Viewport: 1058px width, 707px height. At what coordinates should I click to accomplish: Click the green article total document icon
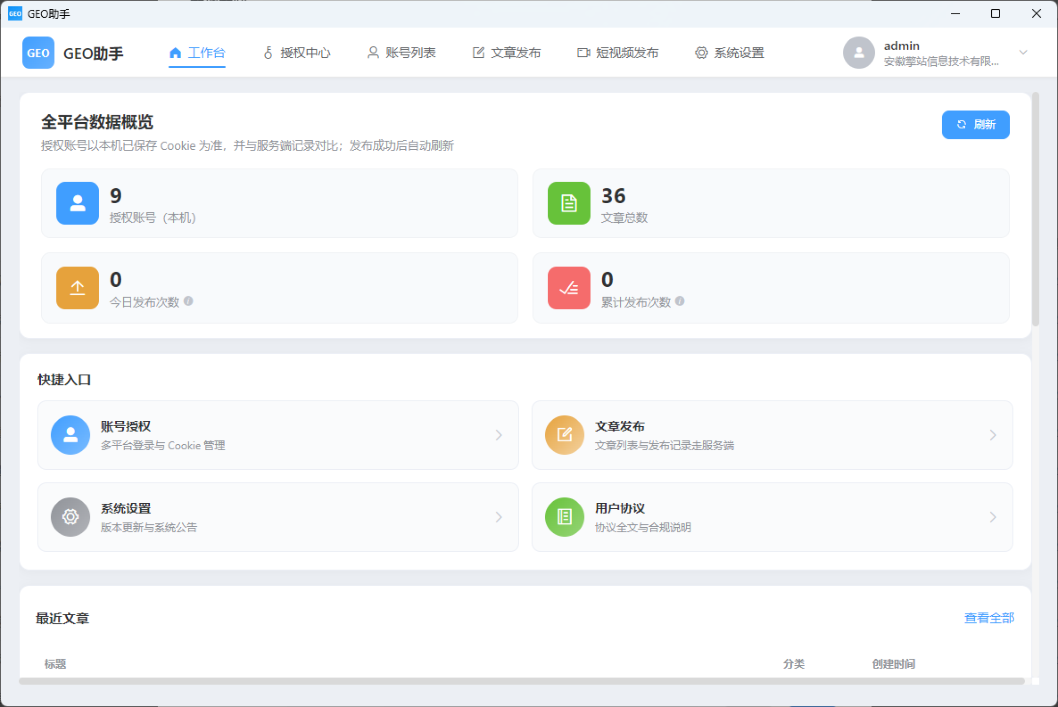(x=569, y=203)
